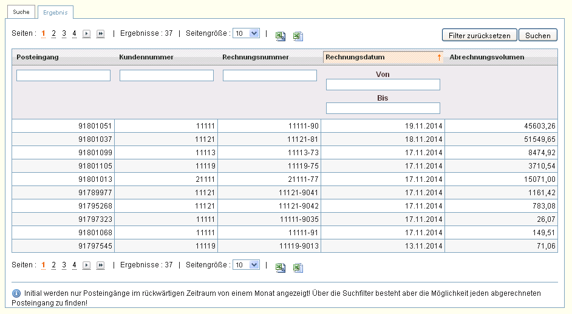Viewport: 572px width, 314px height.
Task: Switch to the Suche tab
Action: tap(21, 12)
